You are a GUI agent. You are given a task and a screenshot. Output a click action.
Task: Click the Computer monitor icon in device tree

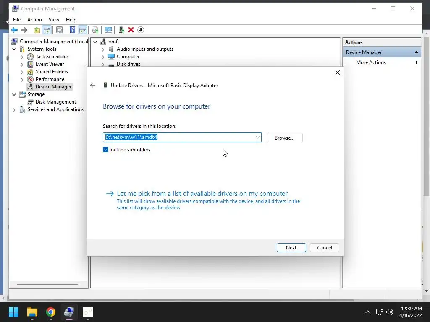point(111,57)
